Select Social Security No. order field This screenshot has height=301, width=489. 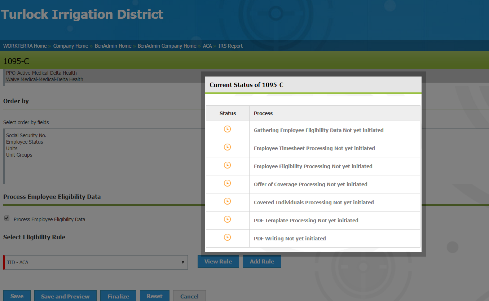point(26,135)
